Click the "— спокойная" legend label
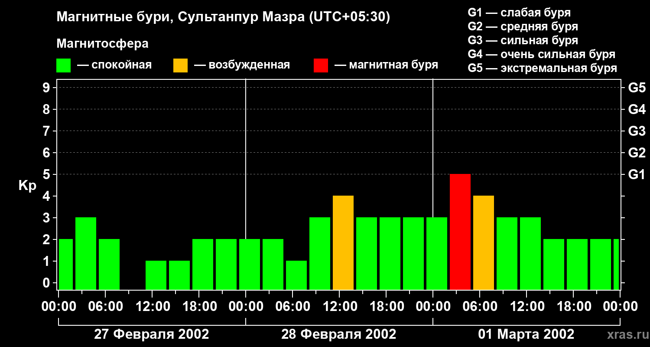The height and width of the screenshot is (347, 650). (x=114, y=65)
